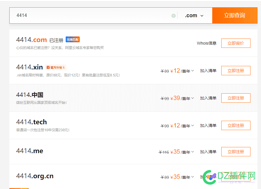Expand the price-per-year dropdown for 4414.me
Viewport: 261px width, 189px height.
coord(193,152)
